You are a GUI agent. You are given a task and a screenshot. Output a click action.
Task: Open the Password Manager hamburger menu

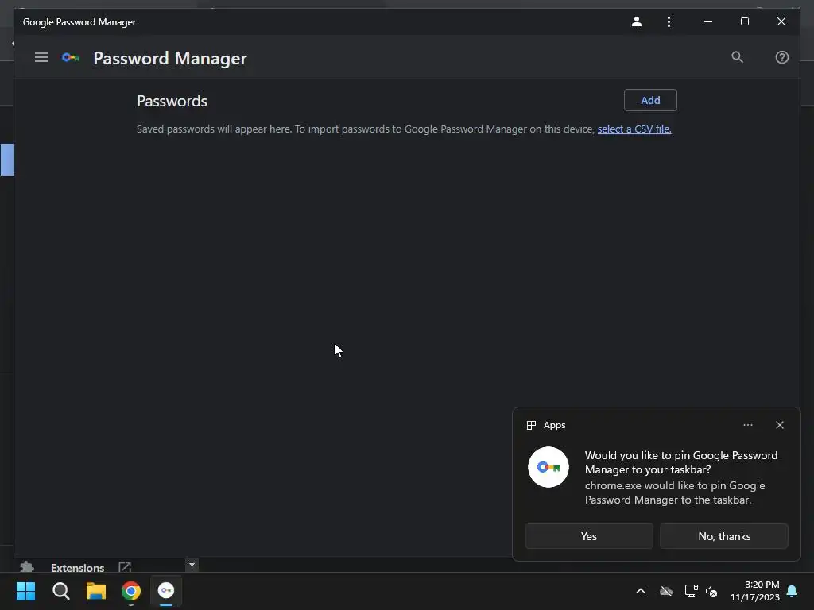pyautogui.click(x=41, y=57)
